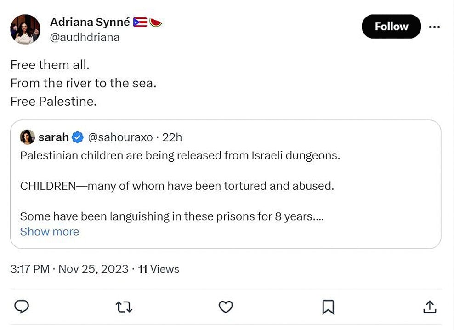
Task: Repost this tweet using the retweet icon
Action: point(124,307)
